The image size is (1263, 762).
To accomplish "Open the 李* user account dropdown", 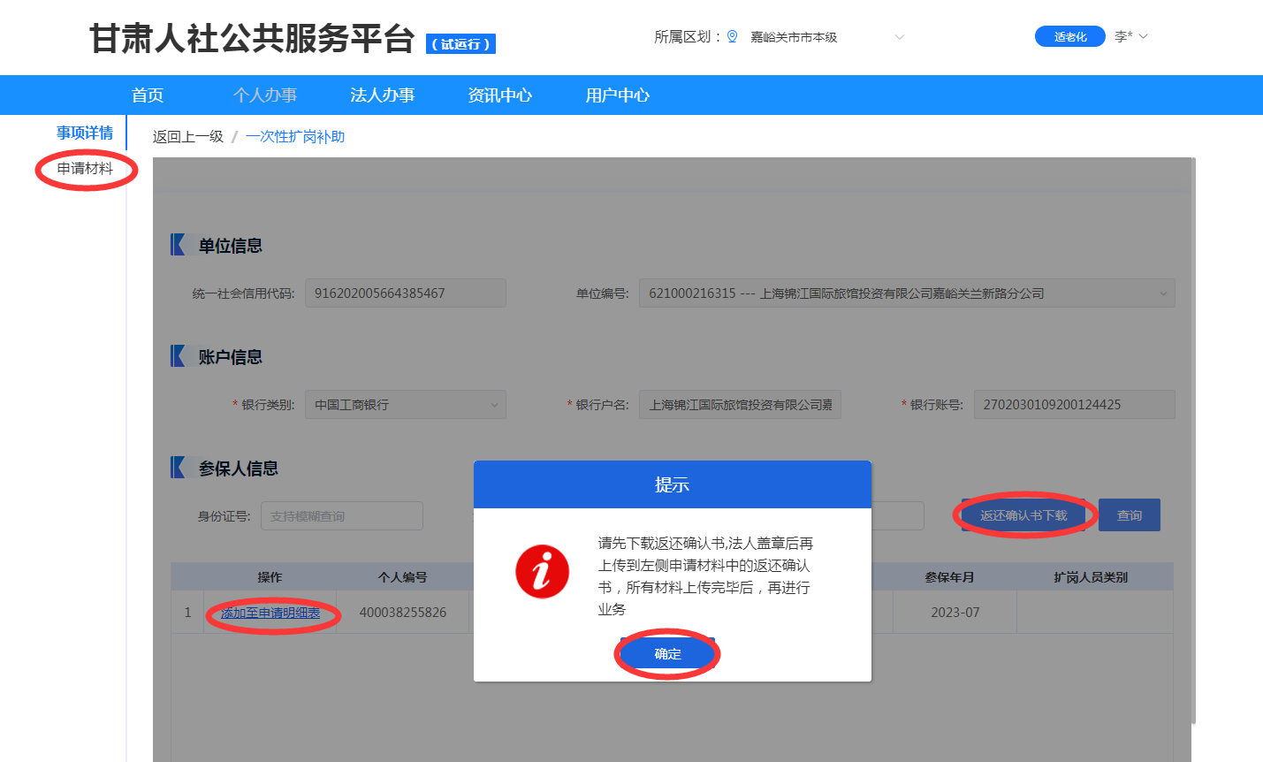I will click(1130, 36).
